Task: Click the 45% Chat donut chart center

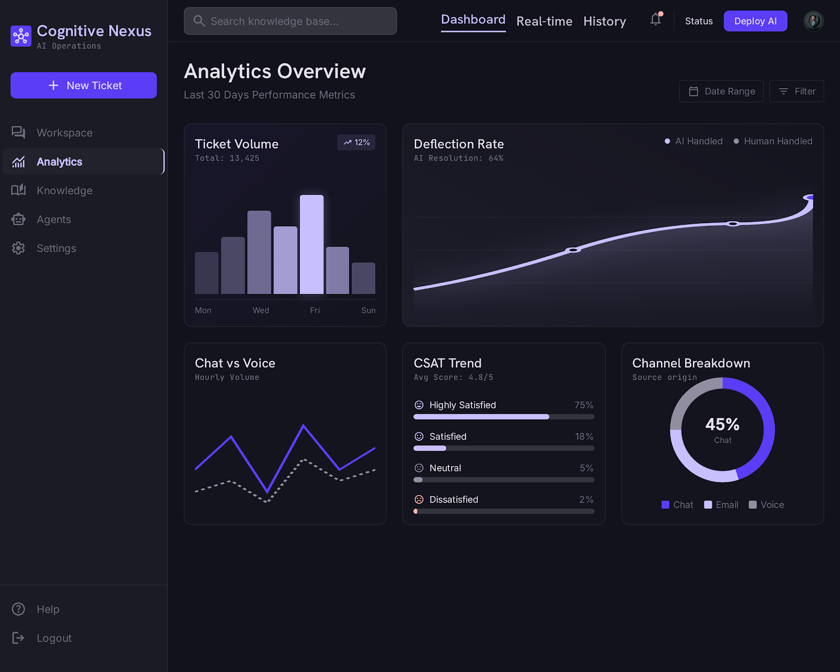Action: 722,430
